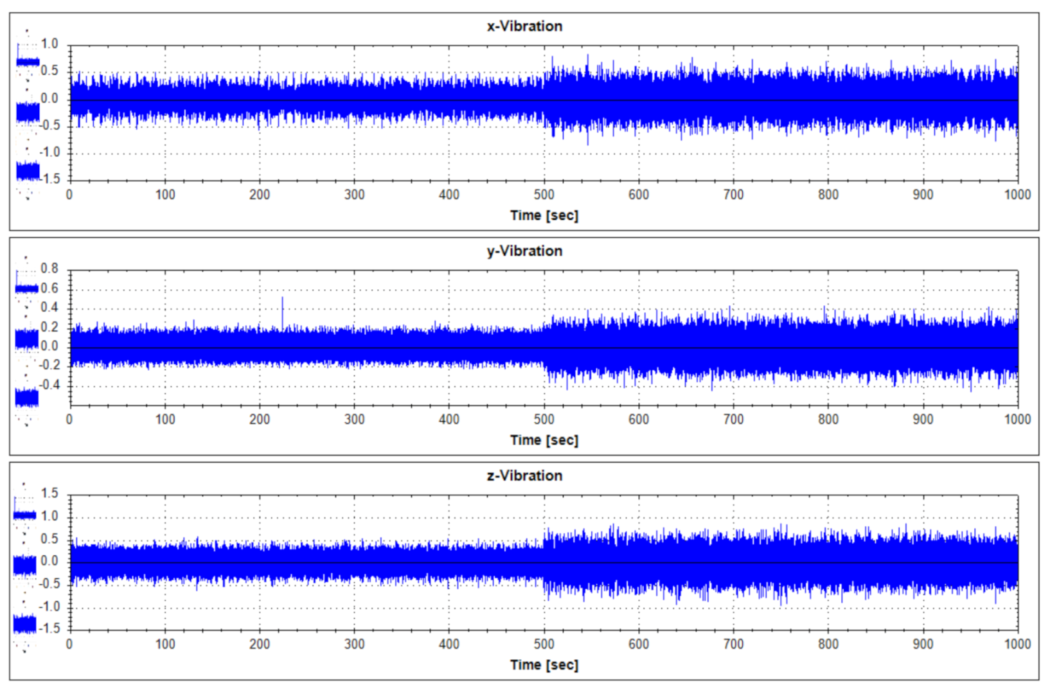Click the top mini waveform beside x-Vibration
This screenshot has height=694, width=1050.
pos(28,62)
